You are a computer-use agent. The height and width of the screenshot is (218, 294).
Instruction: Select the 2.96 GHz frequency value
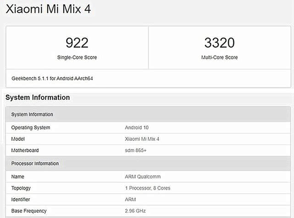135,211
